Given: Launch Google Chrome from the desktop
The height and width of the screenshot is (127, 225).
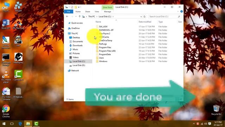Looking at the screenshot, I should pos(6,111).
